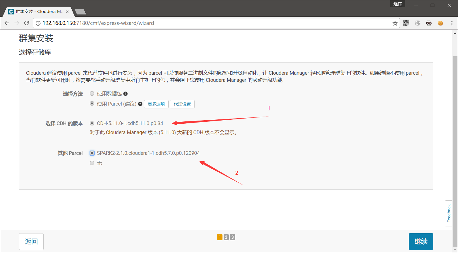Select the 使用 Parcel (建议) radio option
The image size is (458, 253).
pyautogui.click(x=92, y=104)
